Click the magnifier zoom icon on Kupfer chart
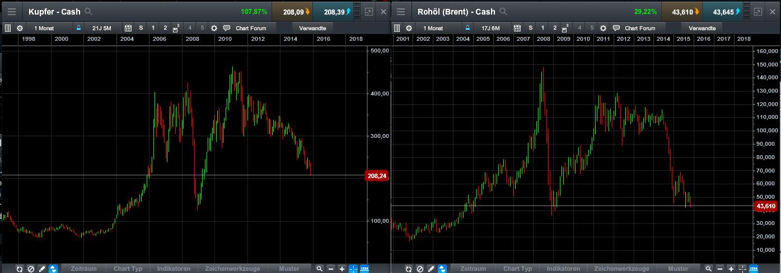This screenshot has width=781, height=273. coord(319,269)
